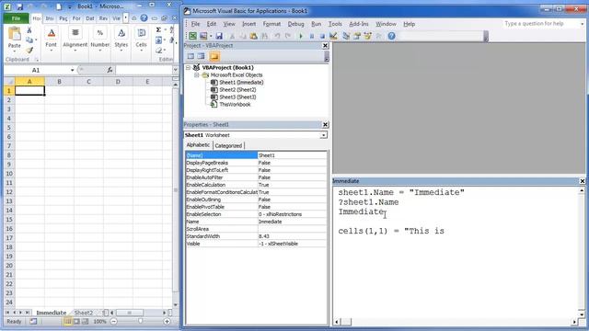Viewport: 589px width, 331px height.
Task: Open the Debug menu
Action: point(295,24)
